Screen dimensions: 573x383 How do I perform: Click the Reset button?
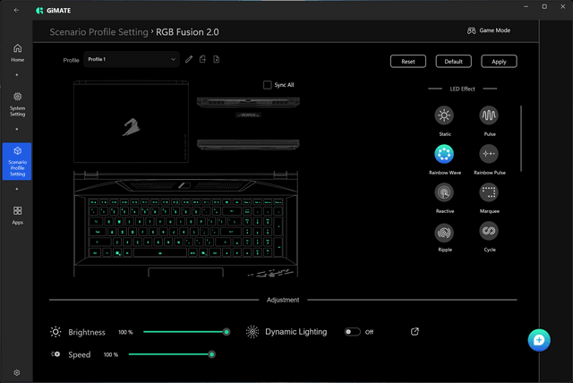point(408,62)
